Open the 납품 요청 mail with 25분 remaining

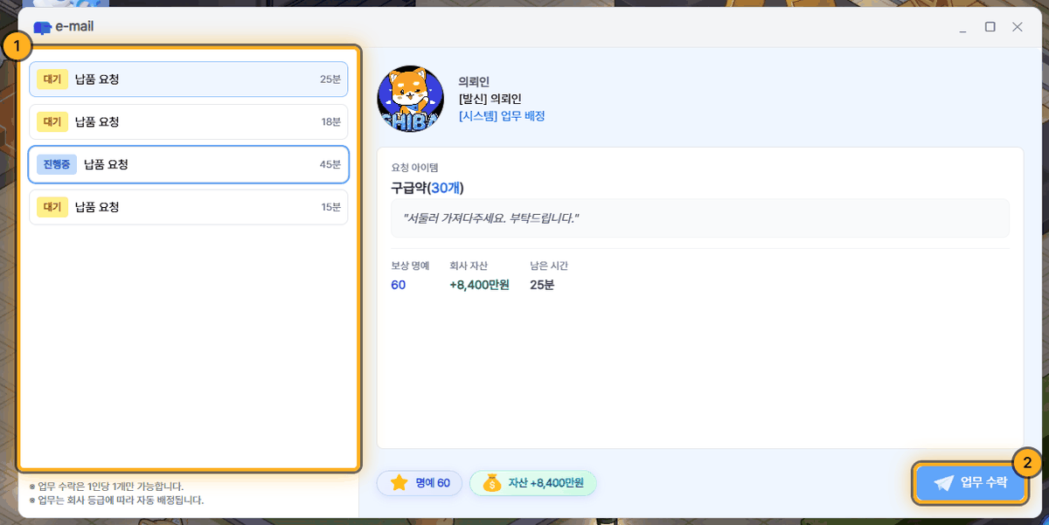pyautogui.click(x=189, y=79)
